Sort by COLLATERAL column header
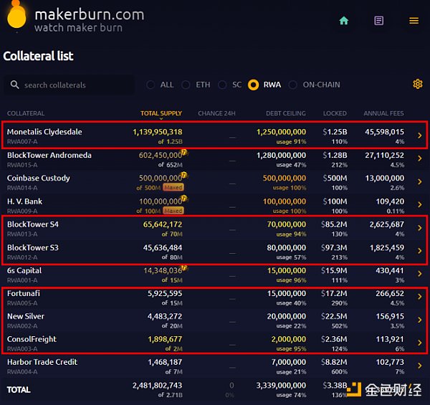This screenshot has width=430, height=405. point(26,113)
